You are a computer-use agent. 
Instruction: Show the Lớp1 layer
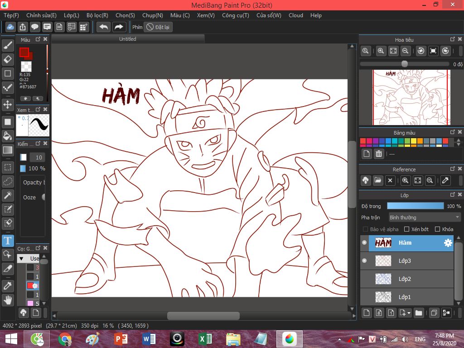click(364, 297)
